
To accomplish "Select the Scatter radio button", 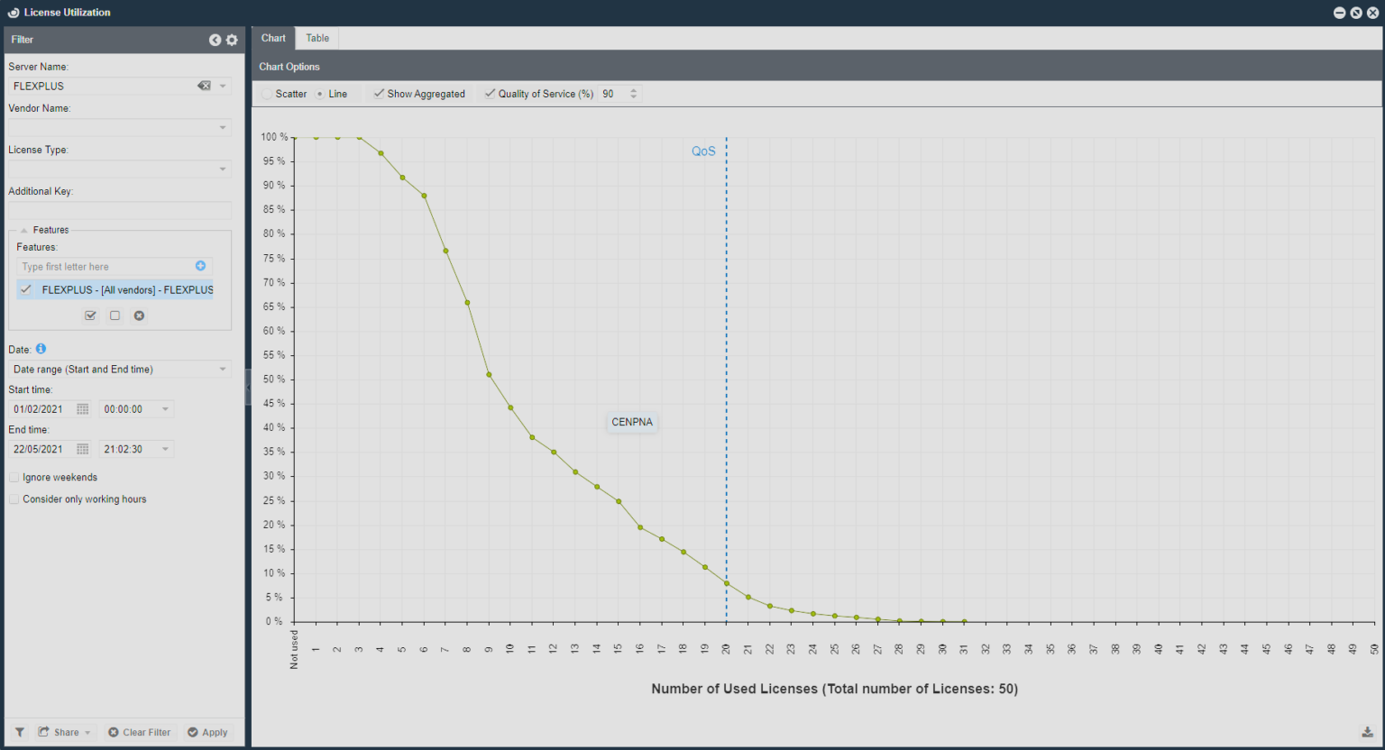I will (267, 93).
